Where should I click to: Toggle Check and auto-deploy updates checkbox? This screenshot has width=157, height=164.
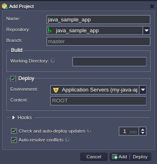14,131
